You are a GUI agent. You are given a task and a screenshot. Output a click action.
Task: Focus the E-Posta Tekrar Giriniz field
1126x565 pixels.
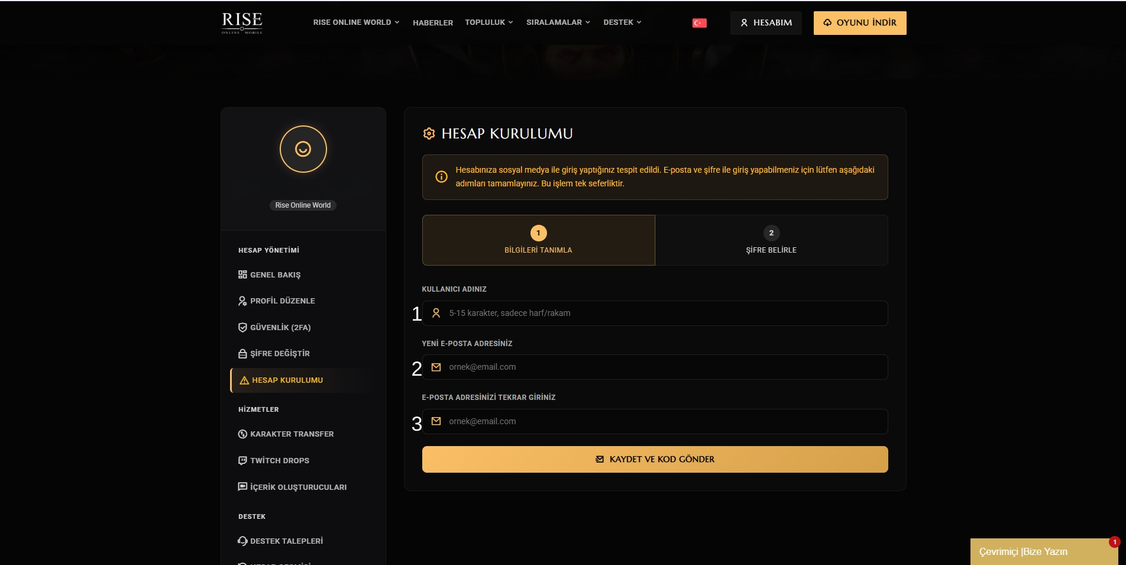pyautogui.click(x=655, y=421)
